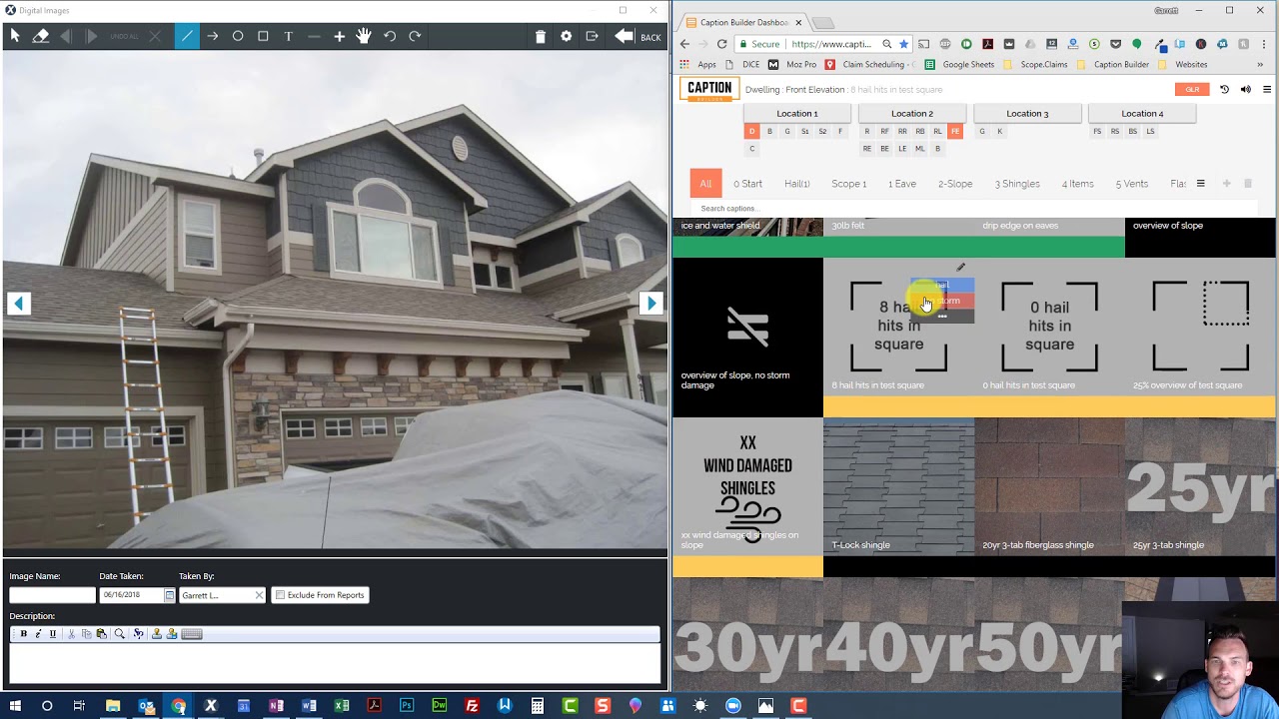The height and width of the screenshot is (719, 1279).
Task: Expand Location 1 header in Caption Builder
Action: click(797, 114)
